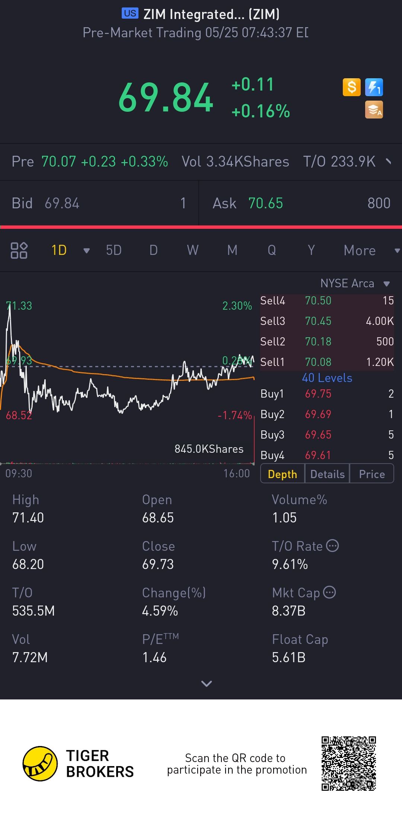Open the NYSE Arca exchange dropdown

(355, 284)
